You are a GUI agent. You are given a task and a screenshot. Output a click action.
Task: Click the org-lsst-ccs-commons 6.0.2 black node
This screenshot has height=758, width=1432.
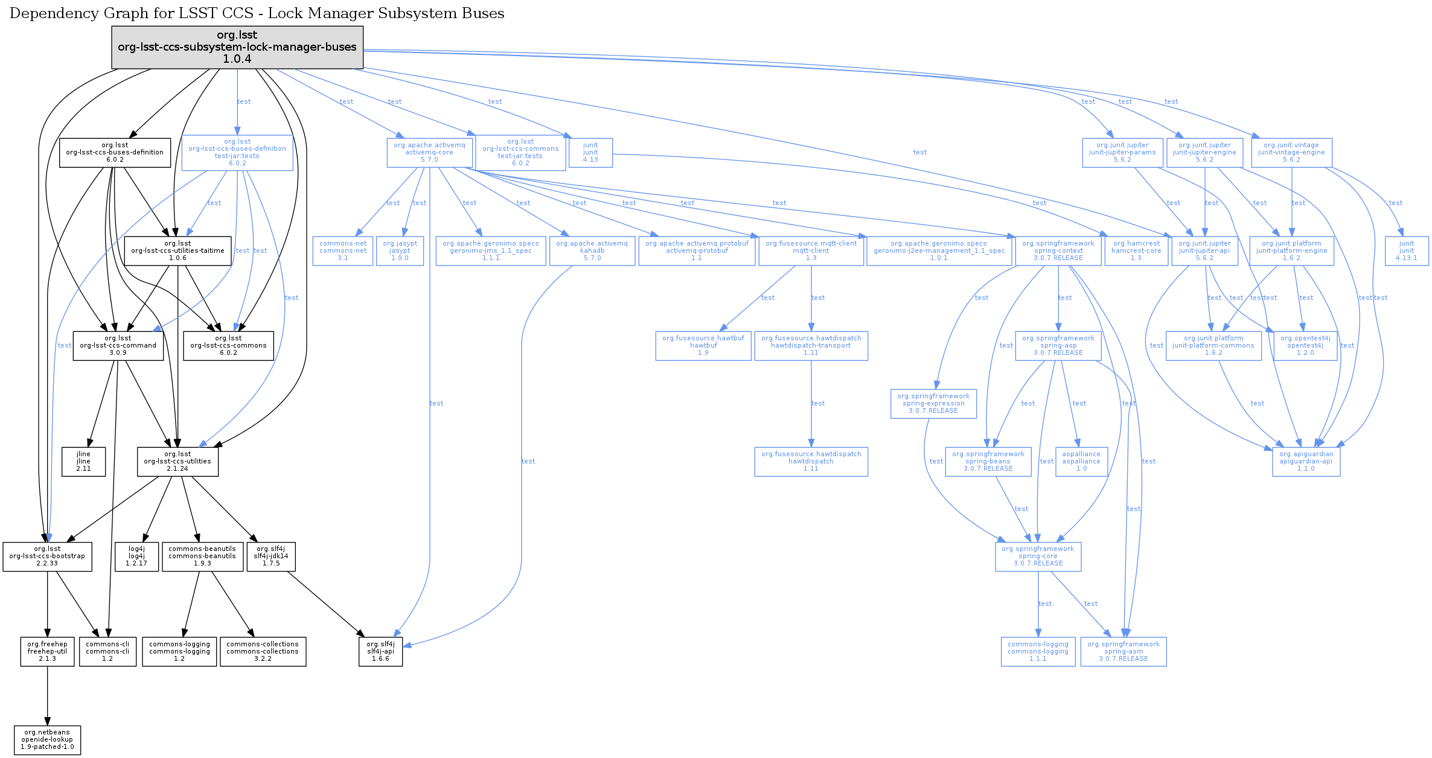pos(228,346)
